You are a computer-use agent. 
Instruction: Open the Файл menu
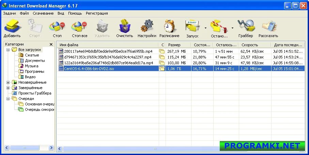[24, 13]
